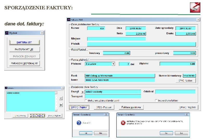Click into the Miejsce input field
This screenshot has width=203, height=140.
pyautogui.click(x=116, y=39)
